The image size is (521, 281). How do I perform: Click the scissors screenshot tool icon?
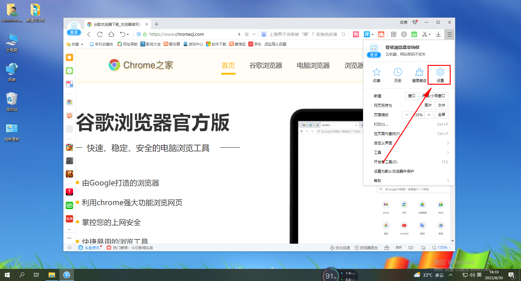425,34
